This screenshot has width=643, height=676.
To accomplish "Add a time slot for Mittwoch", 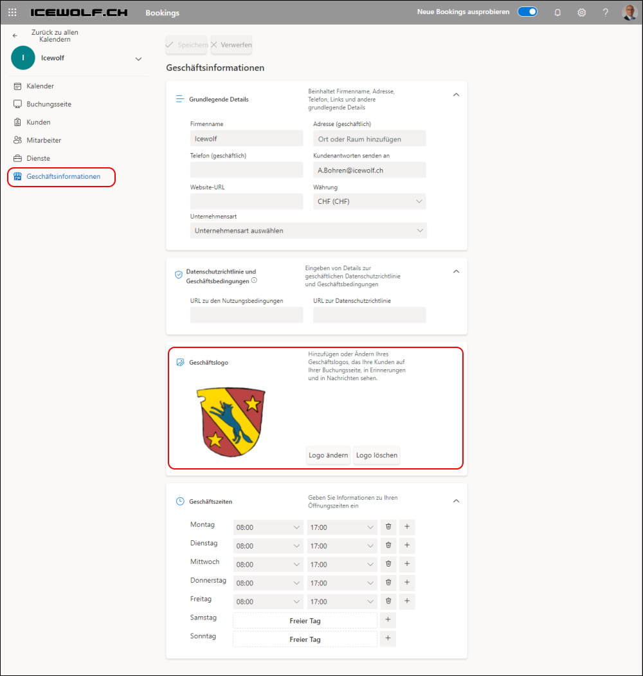I will pyautogui.click(x=407, y=563).
